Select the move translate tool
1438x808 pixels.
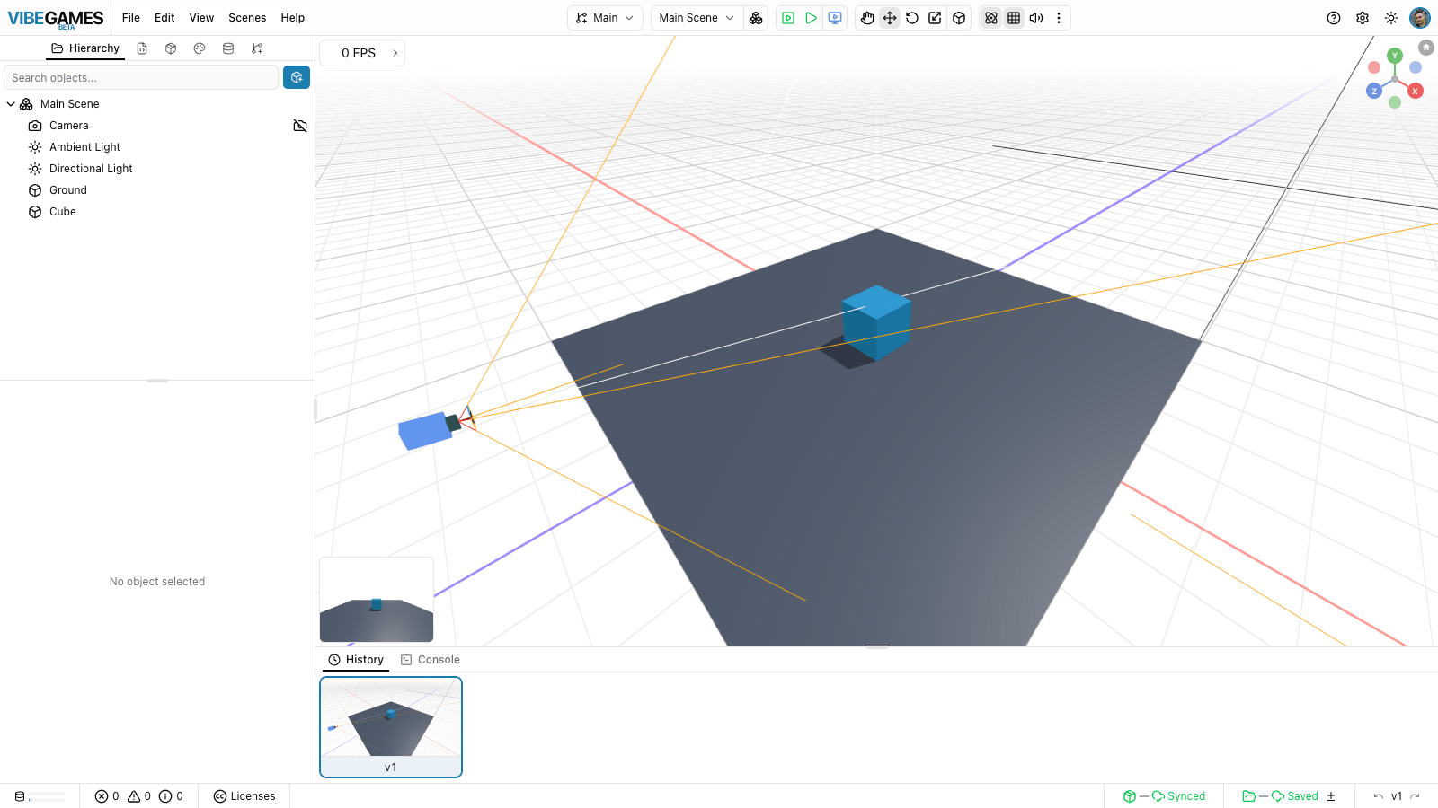pos(890,18)
